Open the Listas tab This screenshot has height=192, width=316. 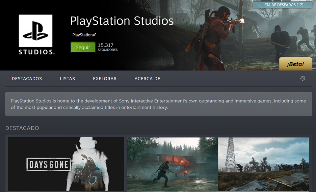[x=67, y=79]
